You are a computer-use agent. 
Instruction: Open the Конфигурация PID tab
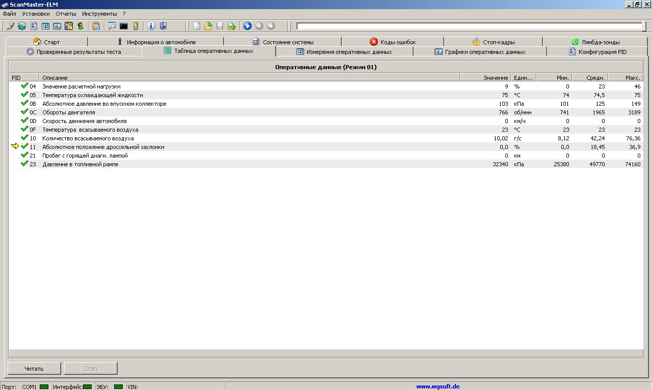click(x=597, y=52)
